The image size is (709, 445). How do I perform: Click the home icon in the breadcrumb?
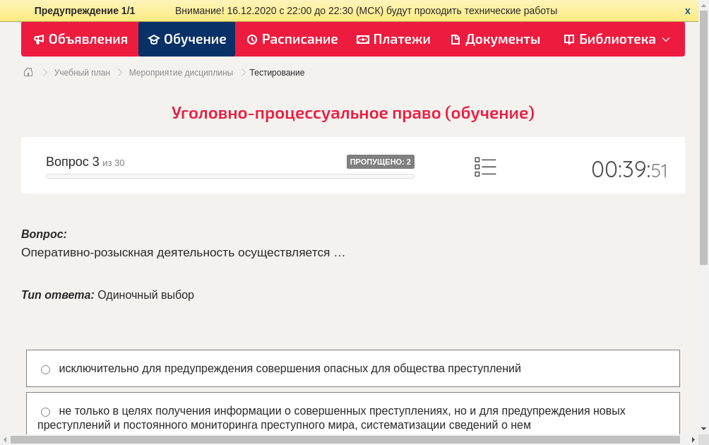pos(28,72)
